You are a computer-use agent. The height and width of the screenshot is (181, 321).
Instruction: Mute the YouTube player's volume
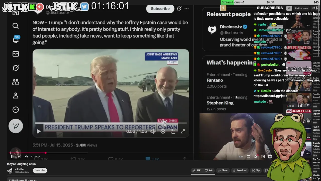pos(26,156)
